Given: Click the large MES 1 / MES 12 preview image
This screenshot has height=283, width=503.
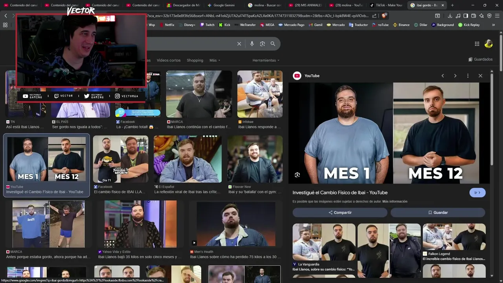Looking at the screenshot, I should click(389, 133).
